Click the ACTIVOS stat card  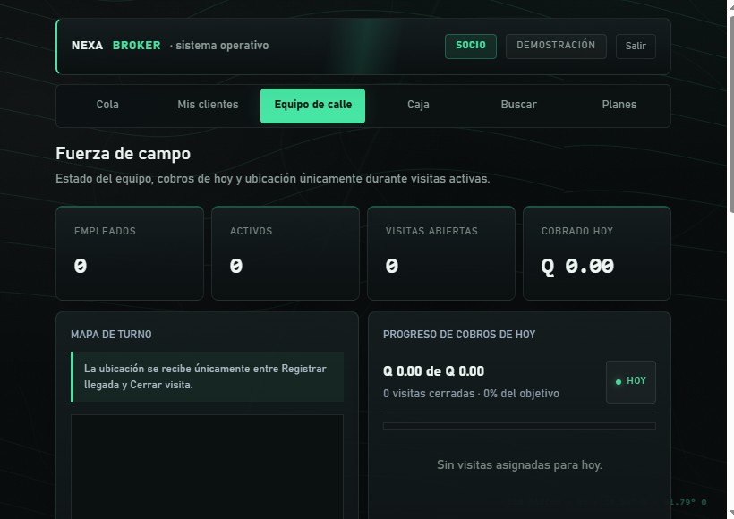click(x=286, y=252)
